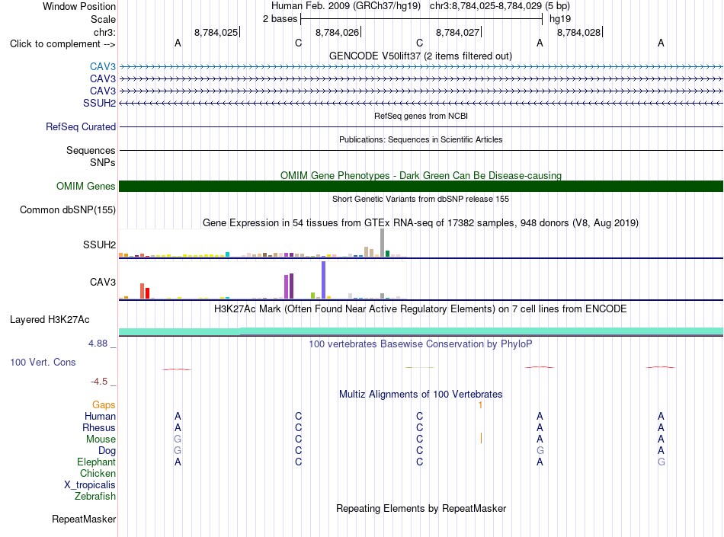724x537 pixels.
Task: Click the gray G in the Elephant row
Action: click(x=662, y=462)
